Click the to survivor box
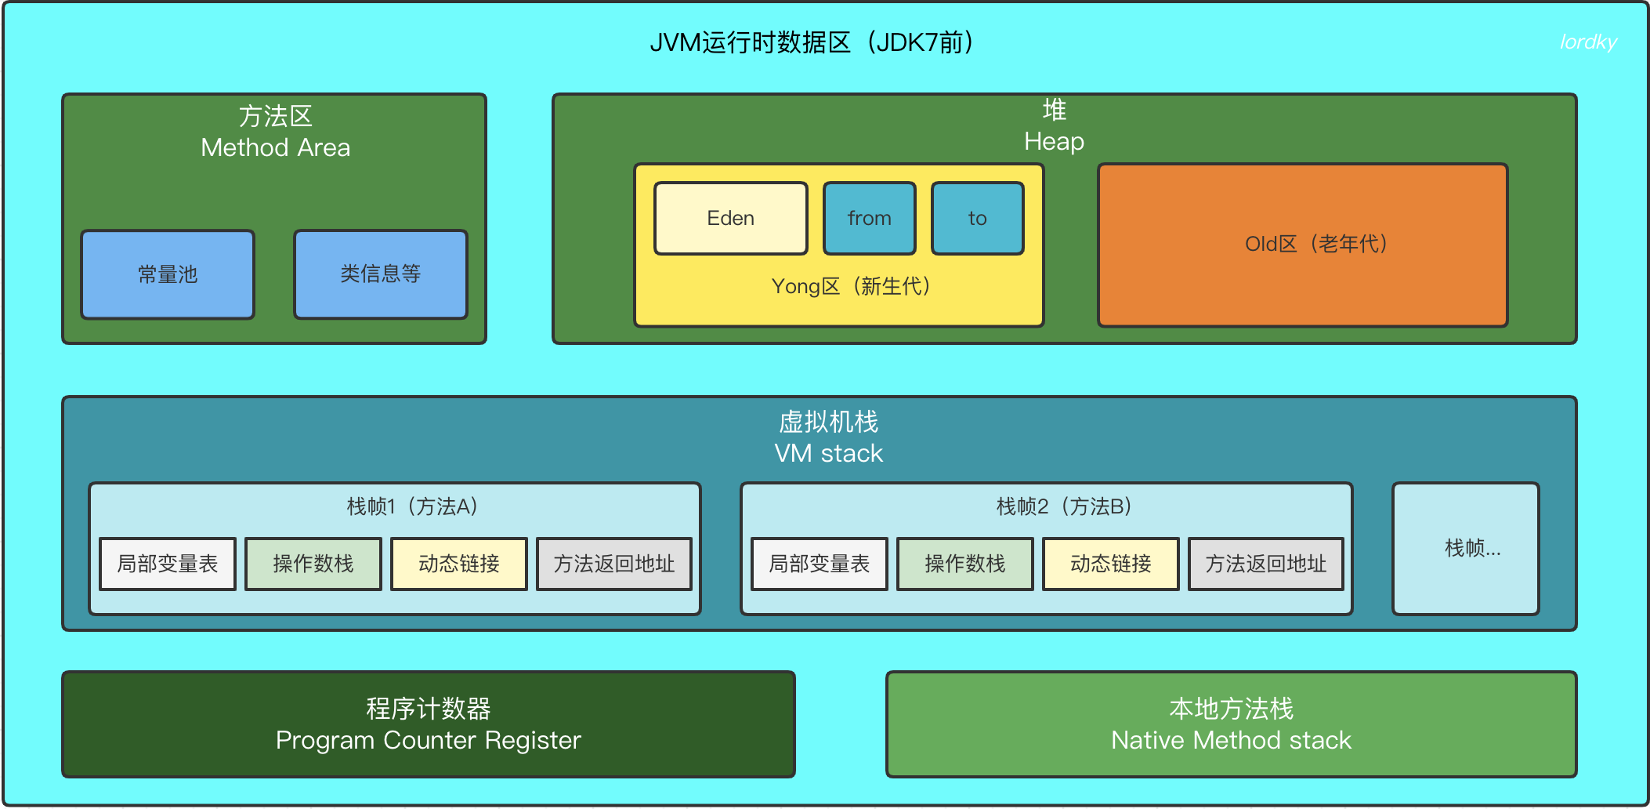Screen dimensions: 1650x809 [x=977, y=218]
